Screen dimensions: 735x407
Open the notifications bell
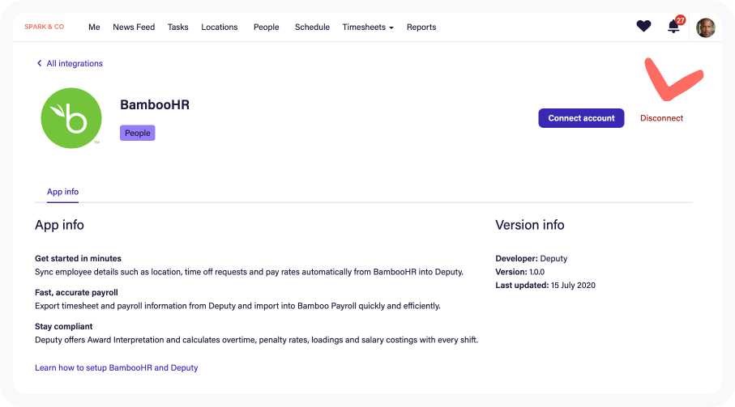(x=674, y=26)
